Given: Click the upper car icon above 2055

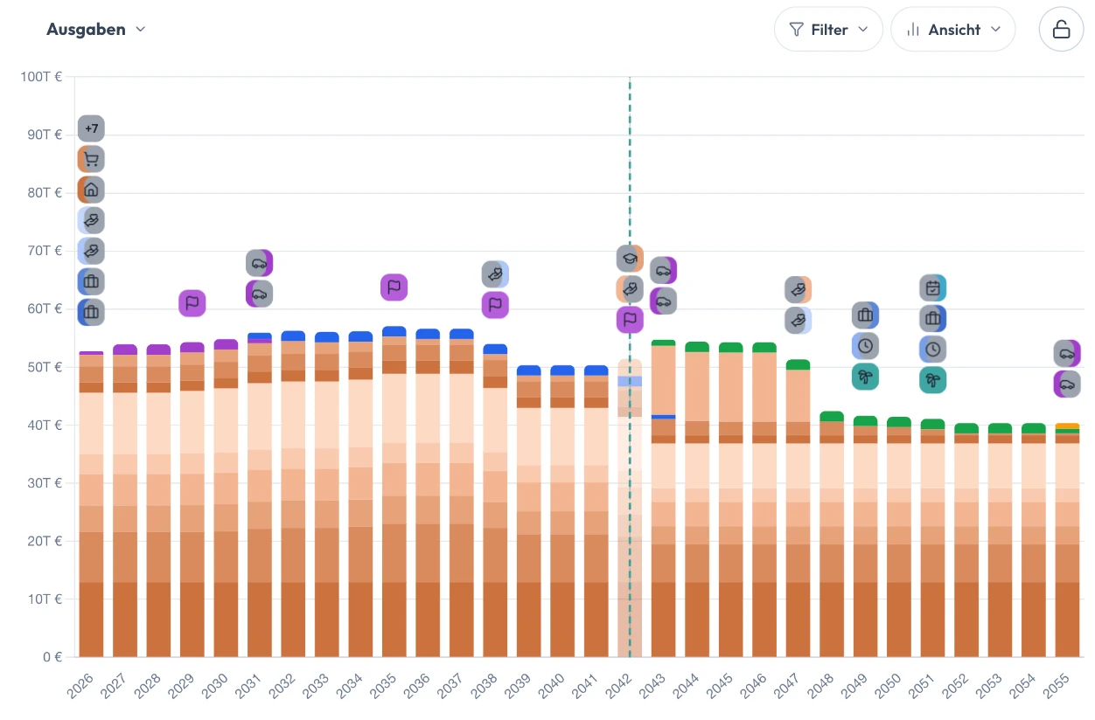Looking at the screenshot, I should pos(1067,353).
